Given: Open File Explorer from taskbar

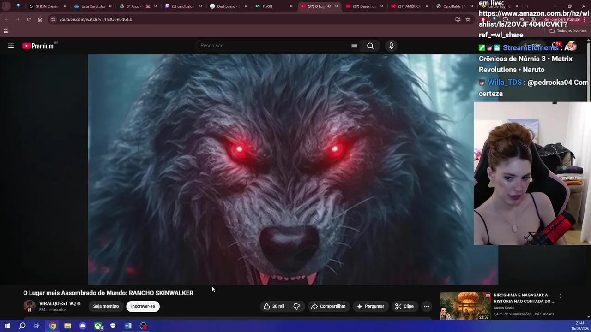Looking at the screenshot, I should tap(67, 326).
